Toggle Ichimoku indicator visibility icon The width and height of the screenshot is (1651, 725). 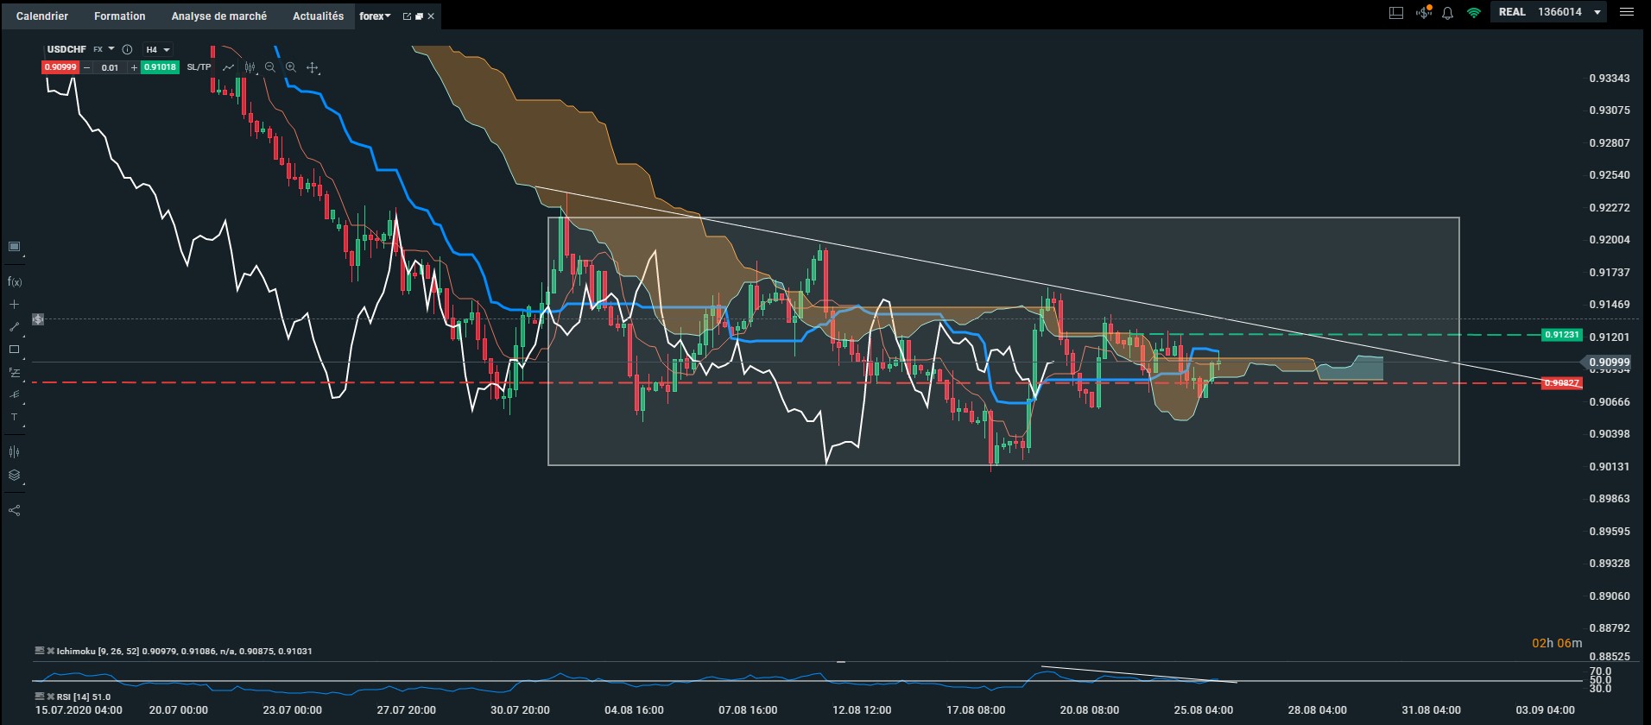[40, 651]
